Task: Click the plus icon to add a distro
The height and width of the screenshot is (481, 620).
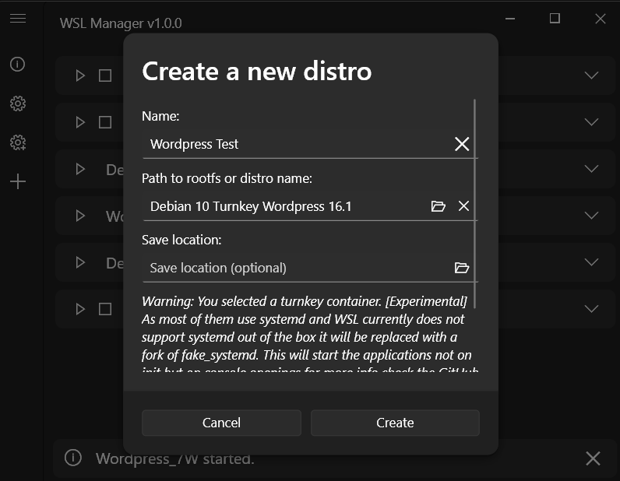Action: [17, 181]
